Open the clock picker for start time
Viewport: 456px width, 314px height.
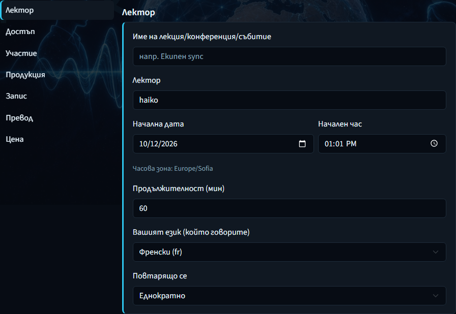tap(434, 143)
